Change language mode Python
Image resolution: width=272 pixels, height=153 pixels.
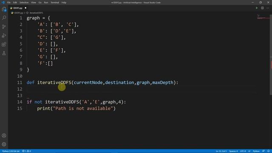point(256,151)
